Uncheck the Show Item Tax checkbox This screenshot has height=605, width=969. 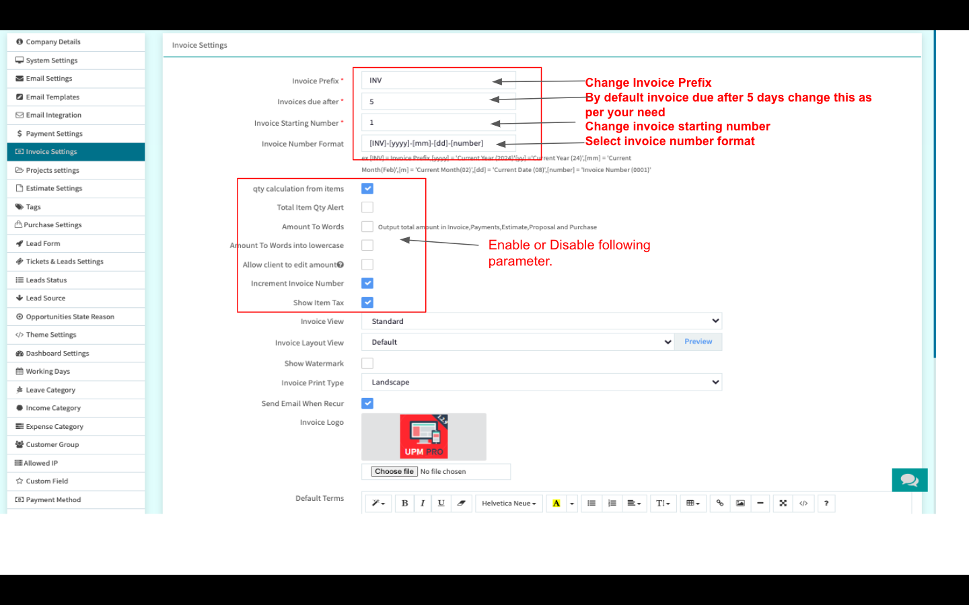point(367,302)
